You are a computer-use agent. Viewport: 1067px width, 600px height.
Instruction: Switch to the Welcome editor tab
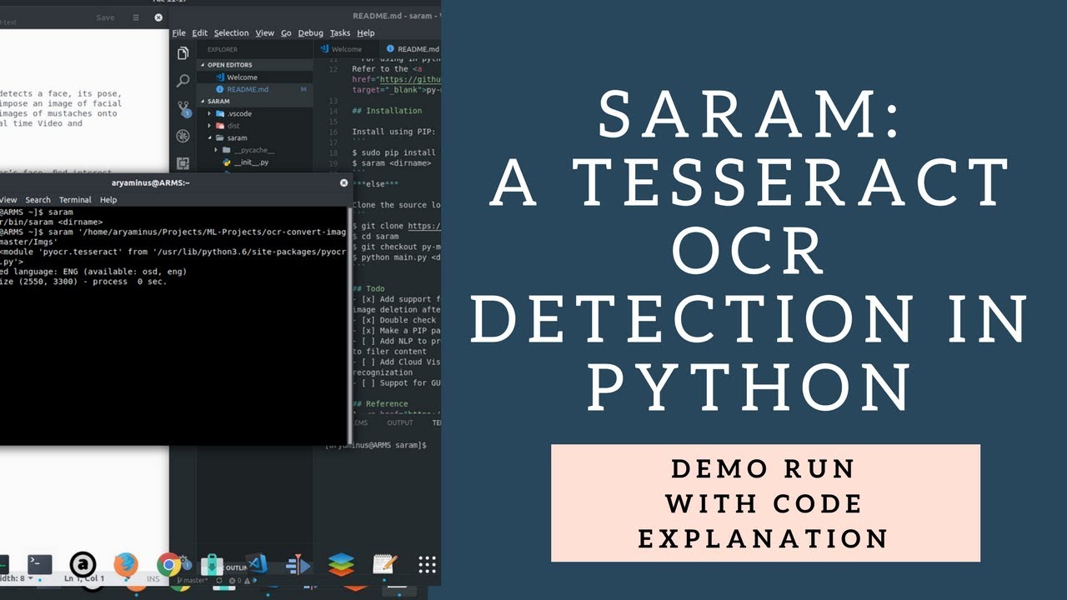click(346, 49)
